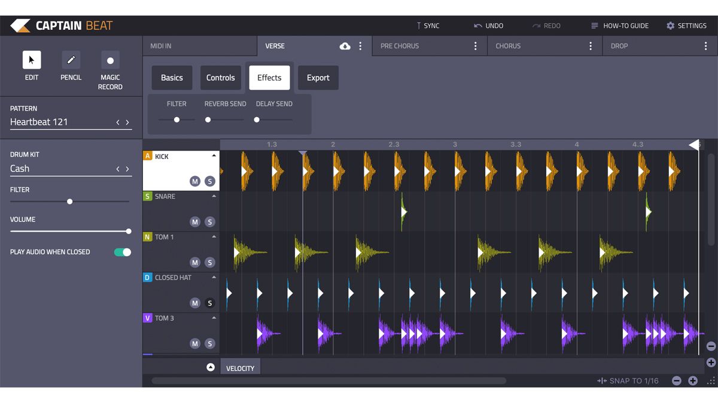Image resolution: width=718 pixels, height=403 pixels.
Task: Open the Controls tab
Action: pyautogui.click(x=221, y=78)
